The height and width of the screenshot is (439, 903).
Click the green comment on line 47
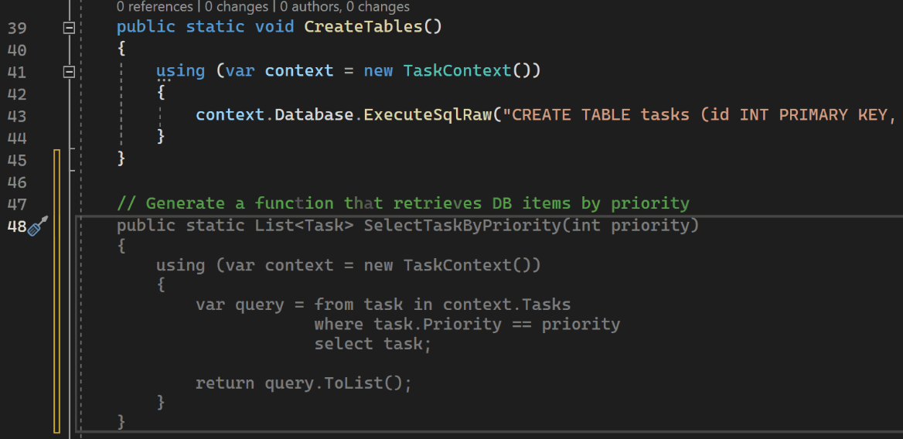point(402,203)
